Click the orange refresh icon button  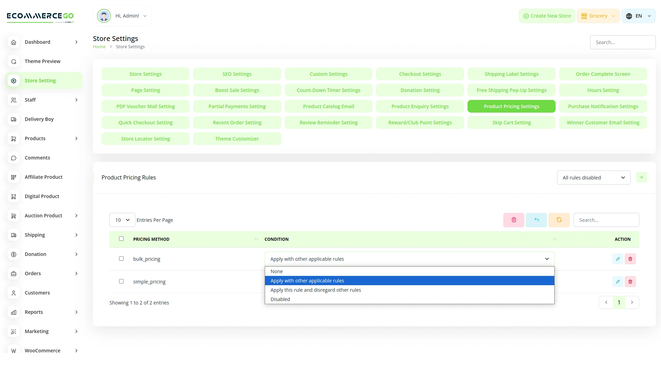pyautogui.click(x=559, y=220)
